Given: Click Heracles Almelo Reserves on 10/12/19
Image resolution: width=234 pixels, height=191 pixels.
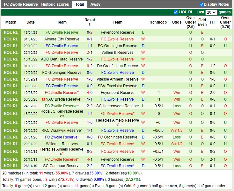Looking at the screenshot, I should pyautogui.click(x=62, y=152).
